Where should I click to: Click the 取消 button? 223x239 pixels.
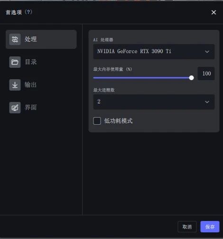tap(187, 227)
